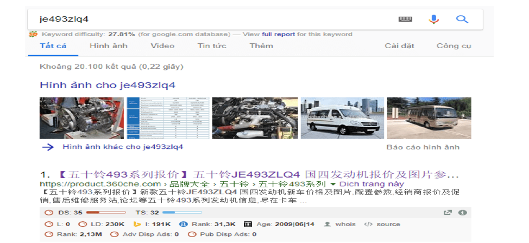This screenshot has width=529, height=243.
Task: Click the code icon beside source
Action: (368, 224)
